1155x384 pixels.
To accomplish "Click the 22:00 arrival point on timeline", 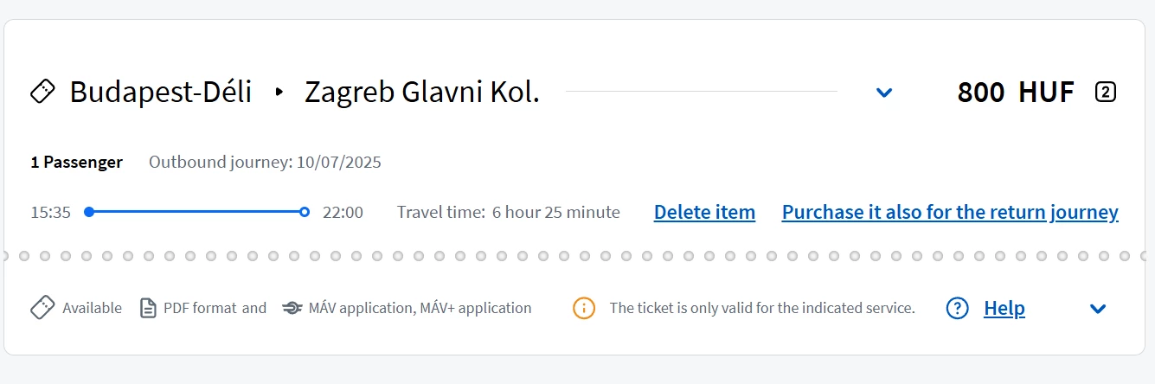I will [x=305, y=212].
